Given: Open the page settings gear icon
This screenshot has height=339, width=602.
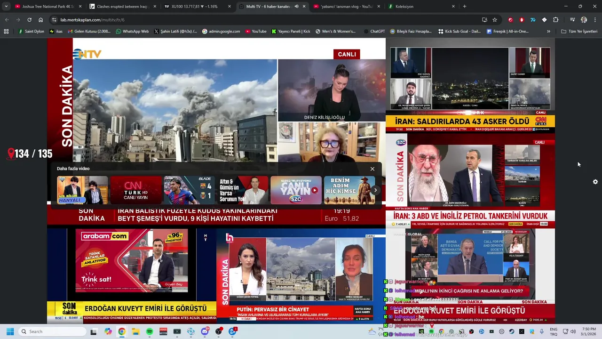Looking at the screenshot, I should (x=595, y=182).
